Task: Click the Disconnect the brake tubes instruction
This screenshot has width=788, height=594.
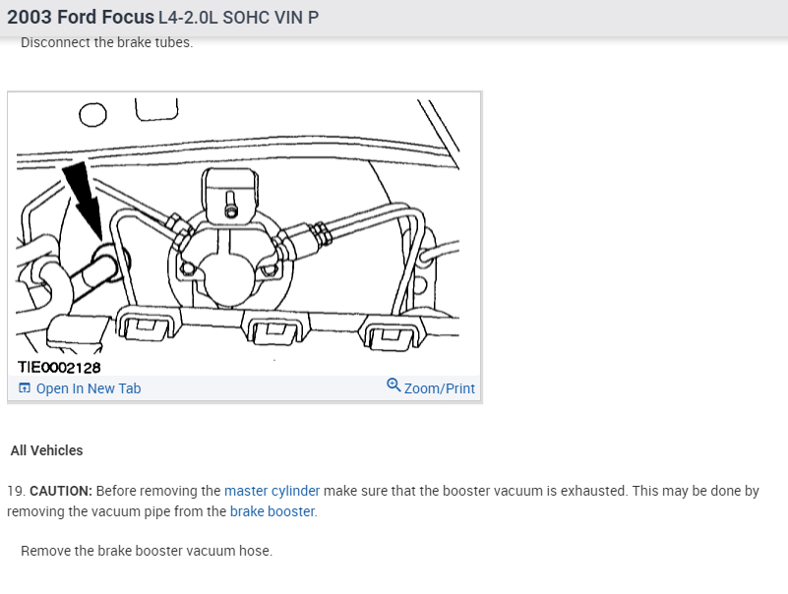Action: [106, 42]
